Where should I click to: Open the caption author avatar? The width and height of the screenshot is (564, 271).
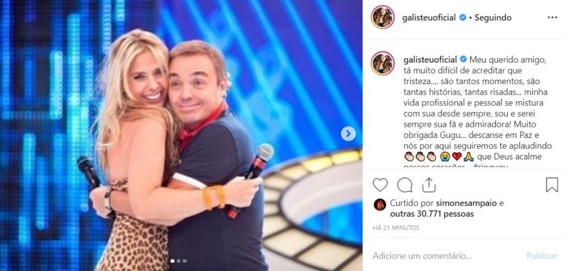[x=383, y=63]
